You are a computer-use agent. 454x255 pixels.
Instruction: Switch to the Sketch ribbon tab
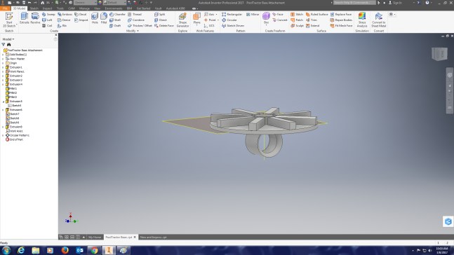point(34,8)
